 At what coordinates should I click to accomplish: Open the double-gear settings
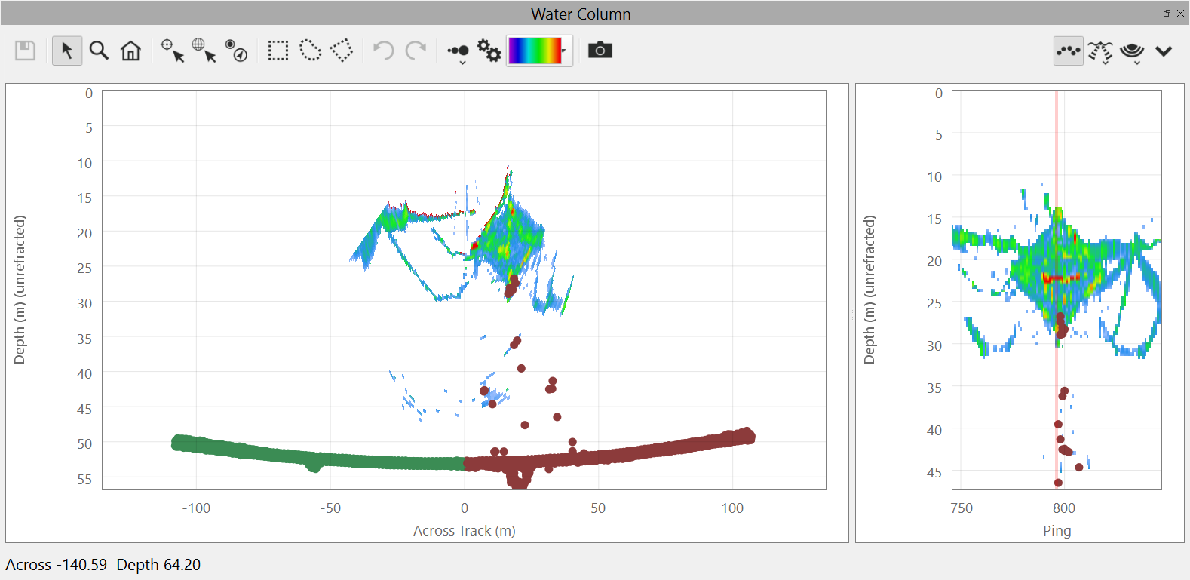[489, 51]
